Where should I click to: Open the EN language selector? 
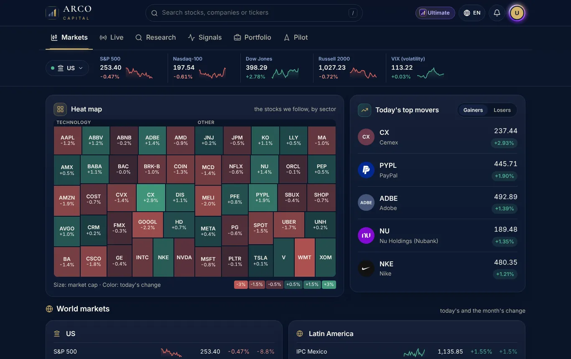pos(472,13)
